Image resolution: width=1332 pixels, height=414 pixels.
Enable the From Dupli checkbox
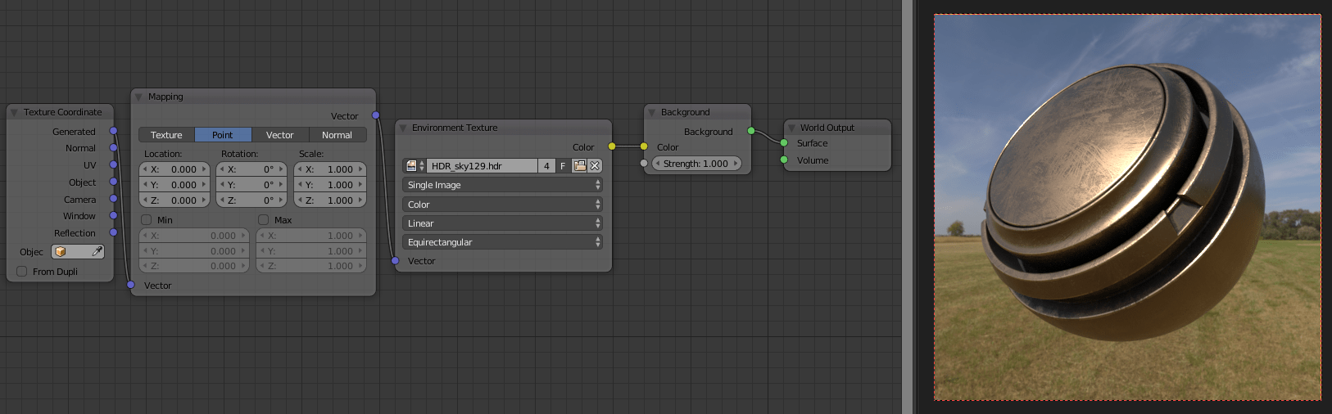point(22,272)
